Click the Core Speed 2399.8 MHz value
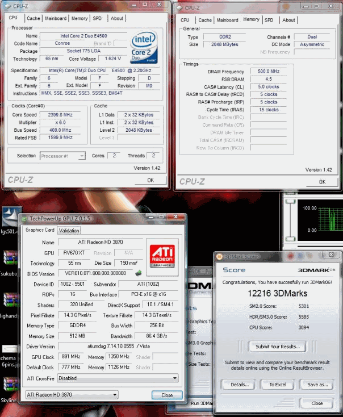Image resolution: width=343 pixels, height=417 pixels. (60, 115)
